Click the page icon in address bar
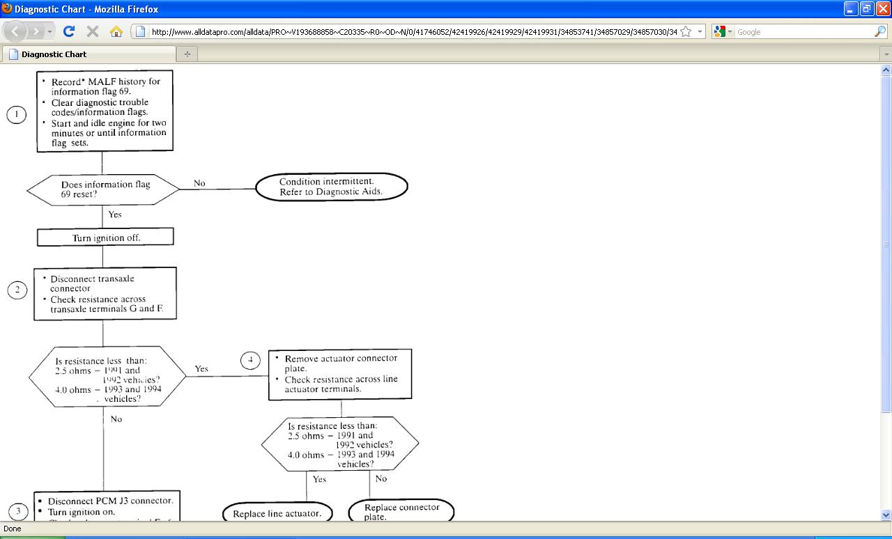Viewport: 892px width, 539px height. tap(140, 31)
